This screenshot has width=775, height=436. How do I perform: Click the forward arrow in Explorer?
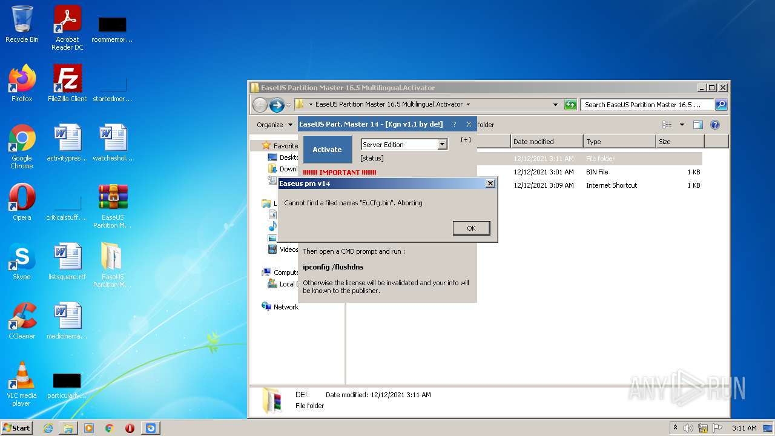277,105
